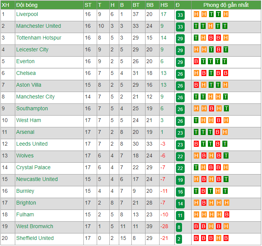The width and height of the screenshot is (262, 246).
Task: Open the Manchester United team link
Action: click(38, 26)
